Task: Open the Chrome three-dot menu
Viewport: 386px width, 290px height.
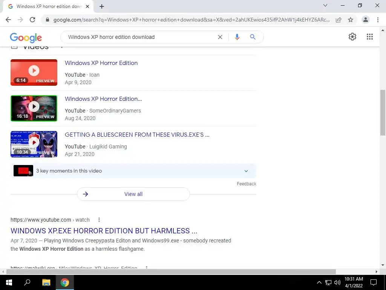Action: point(378,20)
